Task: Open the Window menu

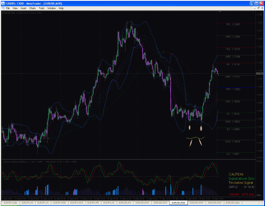Action: tap(51, 8)
